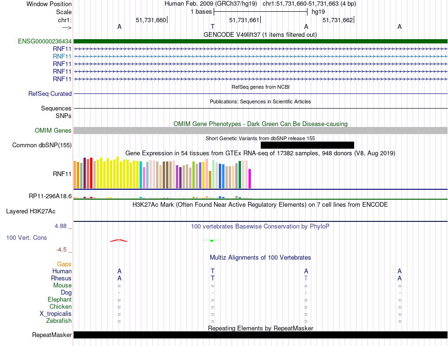Open the 100 Vert. Cons track label
The image size is (448, 346).
point(26,237)
